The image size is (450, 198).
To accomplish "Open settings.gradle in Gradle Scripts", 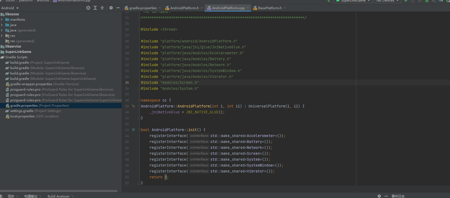I will coord(22,111).
